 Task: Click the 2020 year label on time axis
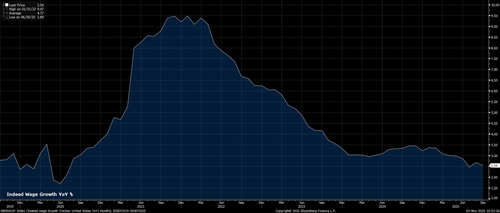[60, 207]
